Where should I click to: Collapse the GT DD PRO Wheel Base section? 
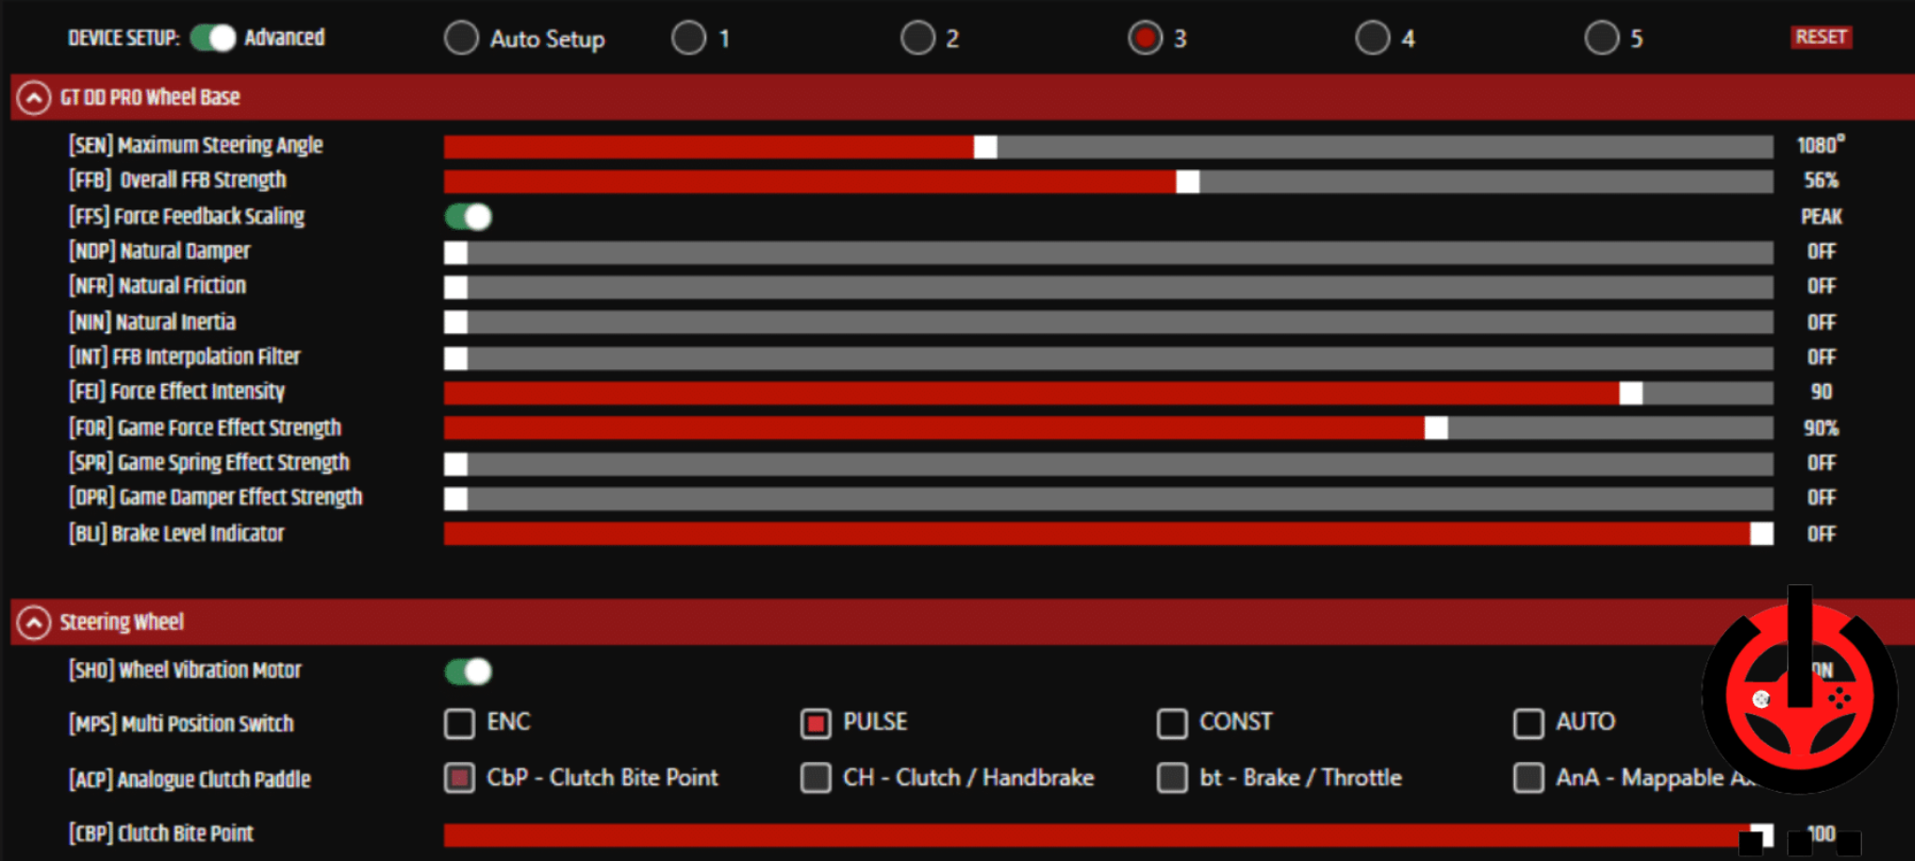pyautogui.click(x=35, y=97)
